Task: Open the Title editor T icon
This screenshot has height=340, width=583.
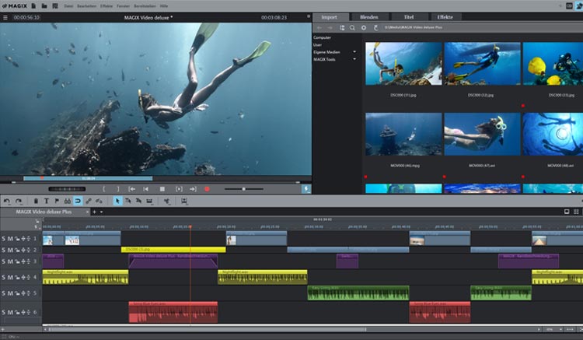Action: (x=47, y=201)
